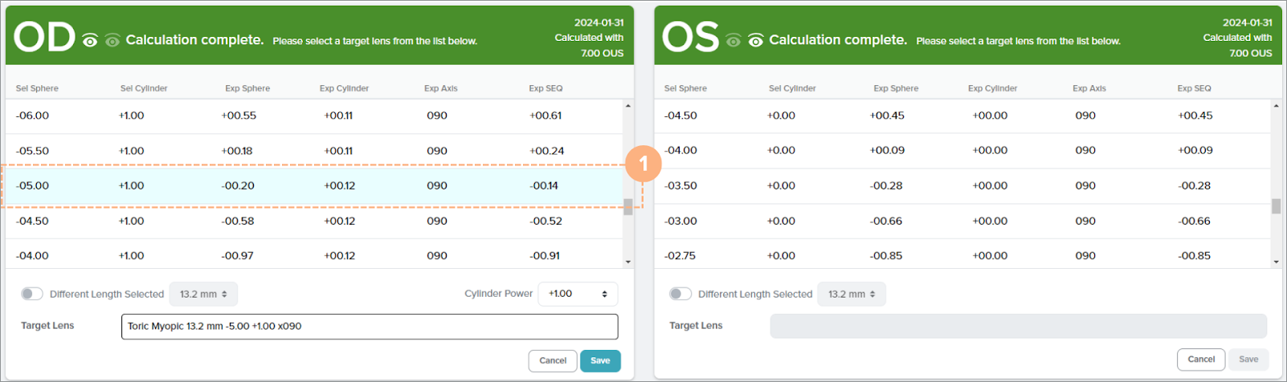The height and width of the screenshot is (382, 1287).
Task: Open the OD 13.2 mm length dropdown
Action: tap(203, 295)
